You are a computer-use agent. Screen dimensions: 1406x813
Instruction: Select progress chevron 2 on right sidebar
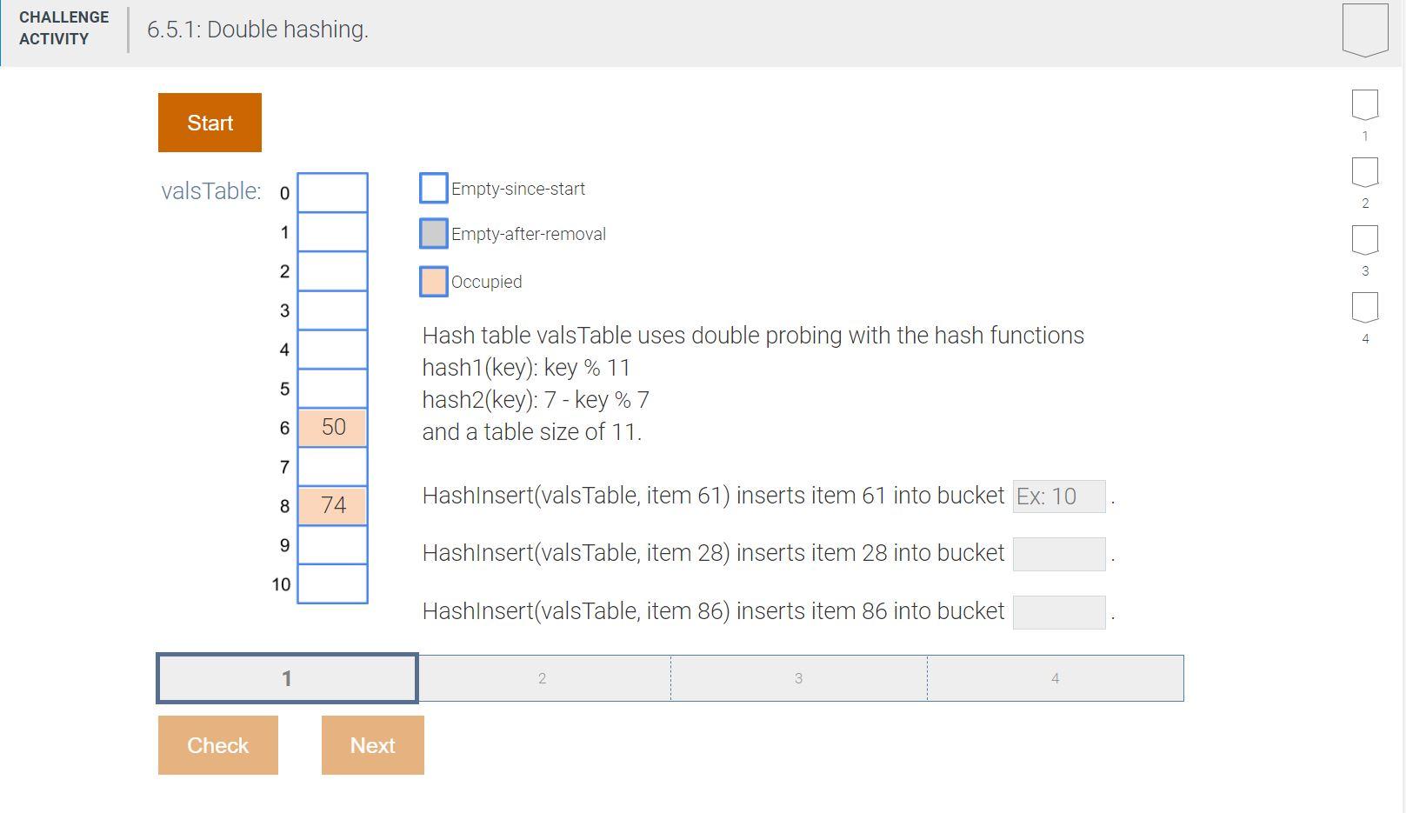[1365, 172]
